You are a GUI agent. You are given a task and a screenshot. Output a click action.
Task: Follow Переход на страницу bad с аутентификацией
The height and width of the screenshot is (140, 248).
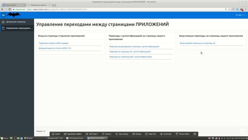click(131, 57)
